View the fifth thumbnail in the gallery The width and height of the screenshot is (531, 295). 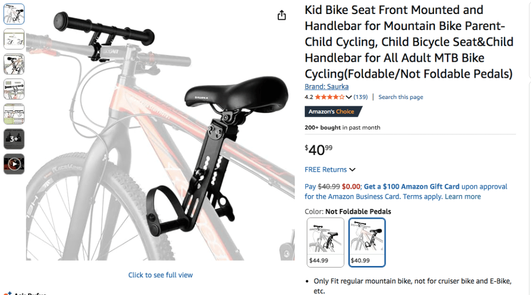coord(14,114)
